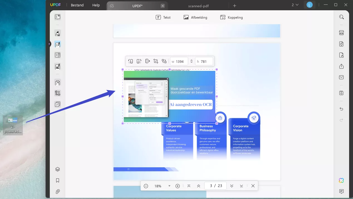353x199 pixels.
Task: Click the UPDF logo in the title bar
Action: pyautogui.click(x=55, y=5)
